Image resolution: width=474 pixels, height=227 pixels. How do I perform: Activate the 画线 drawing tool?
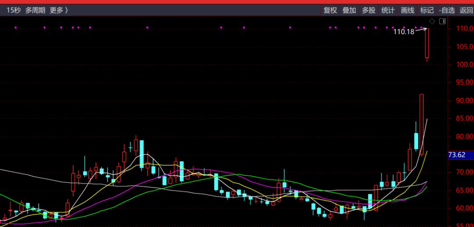point(407,10)
